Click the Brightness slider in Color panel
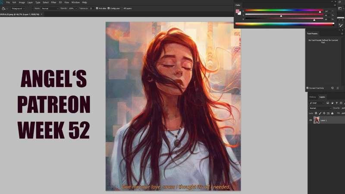The height and width of the screenshot is (194, 345). 284,19
